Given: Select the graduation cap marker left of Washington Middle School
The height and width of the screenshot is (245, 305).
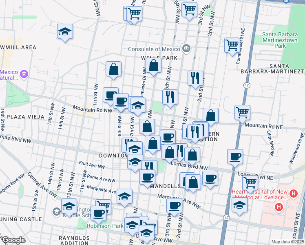Looking at the screenshot, I should 69,206.
